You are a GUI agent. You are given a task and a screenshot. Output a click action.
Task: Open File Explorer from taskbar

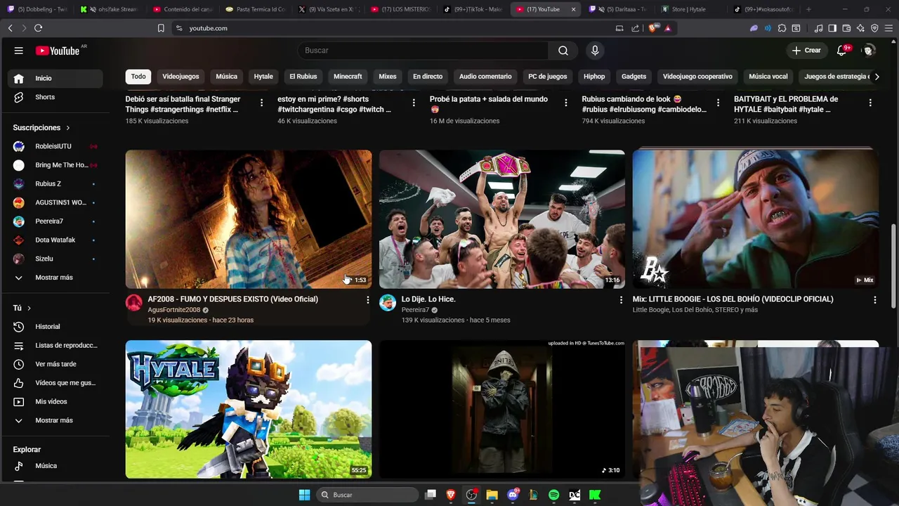point(492,495)
